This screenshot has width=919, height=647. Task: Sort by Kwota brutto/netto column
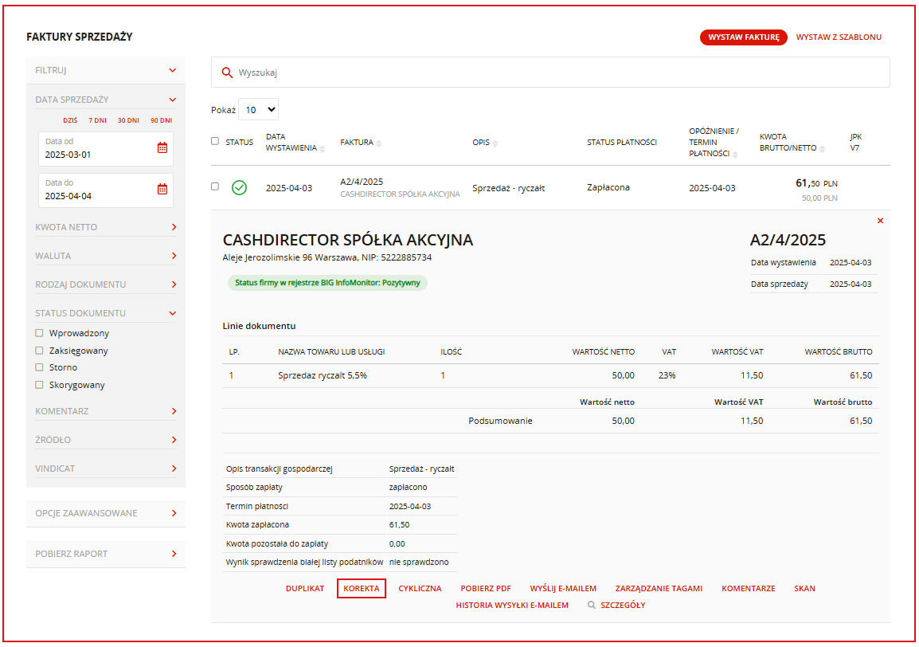(823, 149)
